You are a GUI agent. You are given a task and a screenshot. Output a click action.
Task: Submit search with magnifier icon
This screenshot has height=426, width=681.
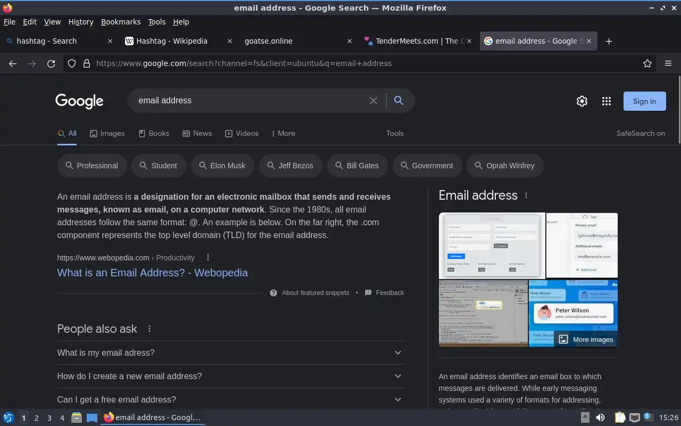398,101
